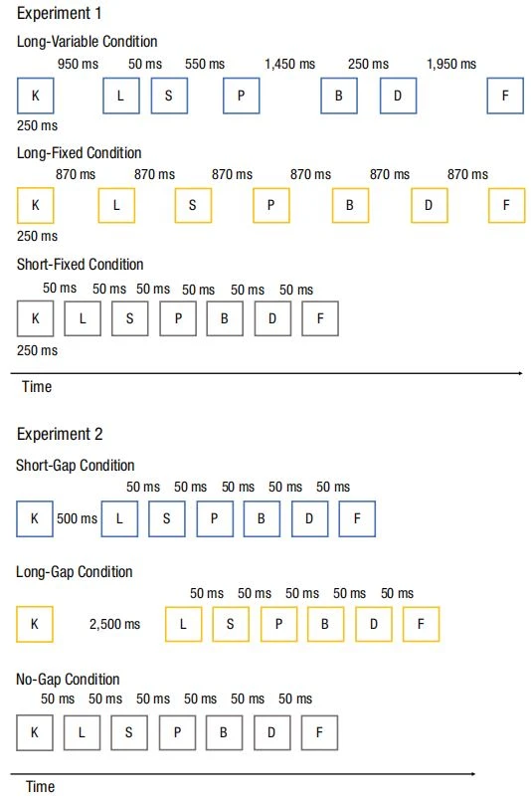The image size is (531, 801).
Task: Click the 500 ms label in Short-Gap row
Action: pyautogui.click(x=77, y=518)
